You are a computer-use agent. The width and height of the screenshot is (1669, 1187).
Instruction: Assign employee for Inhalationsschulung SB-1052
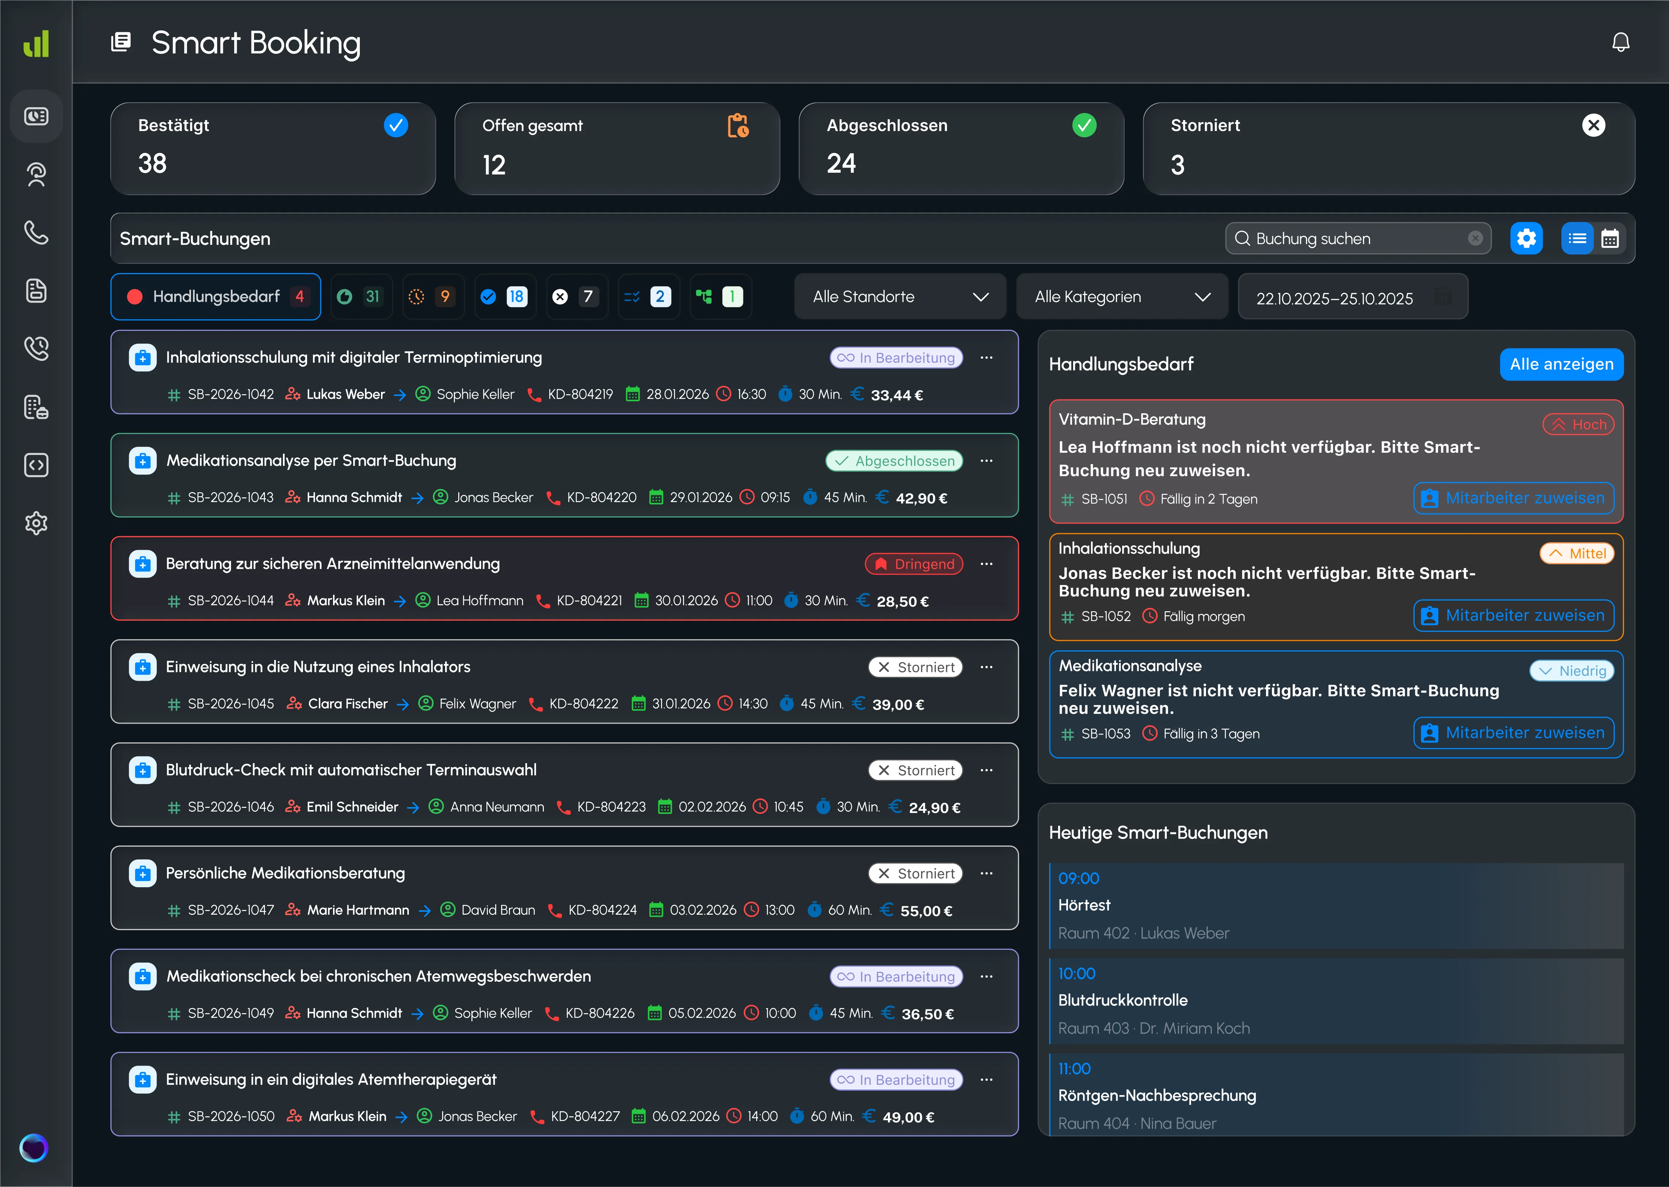(x=1513, y=615)
